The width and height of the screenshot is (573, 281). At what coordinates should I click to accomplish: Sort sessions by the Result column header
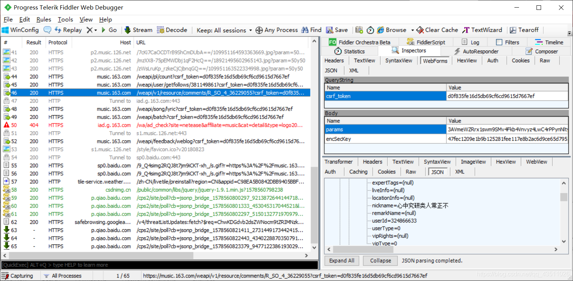click(x=34, y=43)
